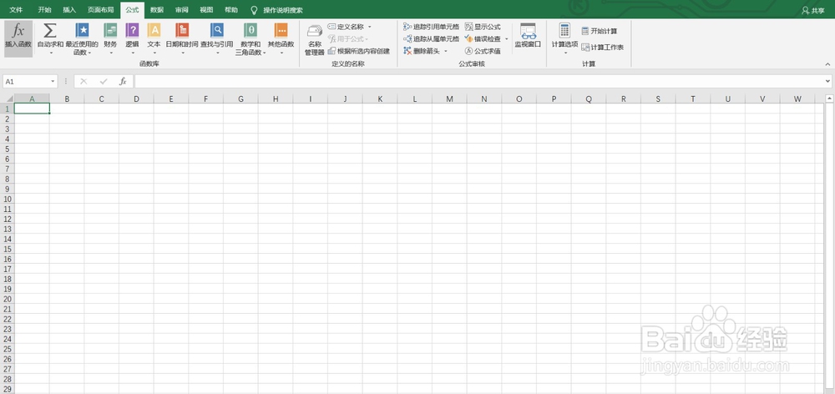Click Trace Precedents (追踪引用单元格)

pyautogui.click(x=432, y=27)
